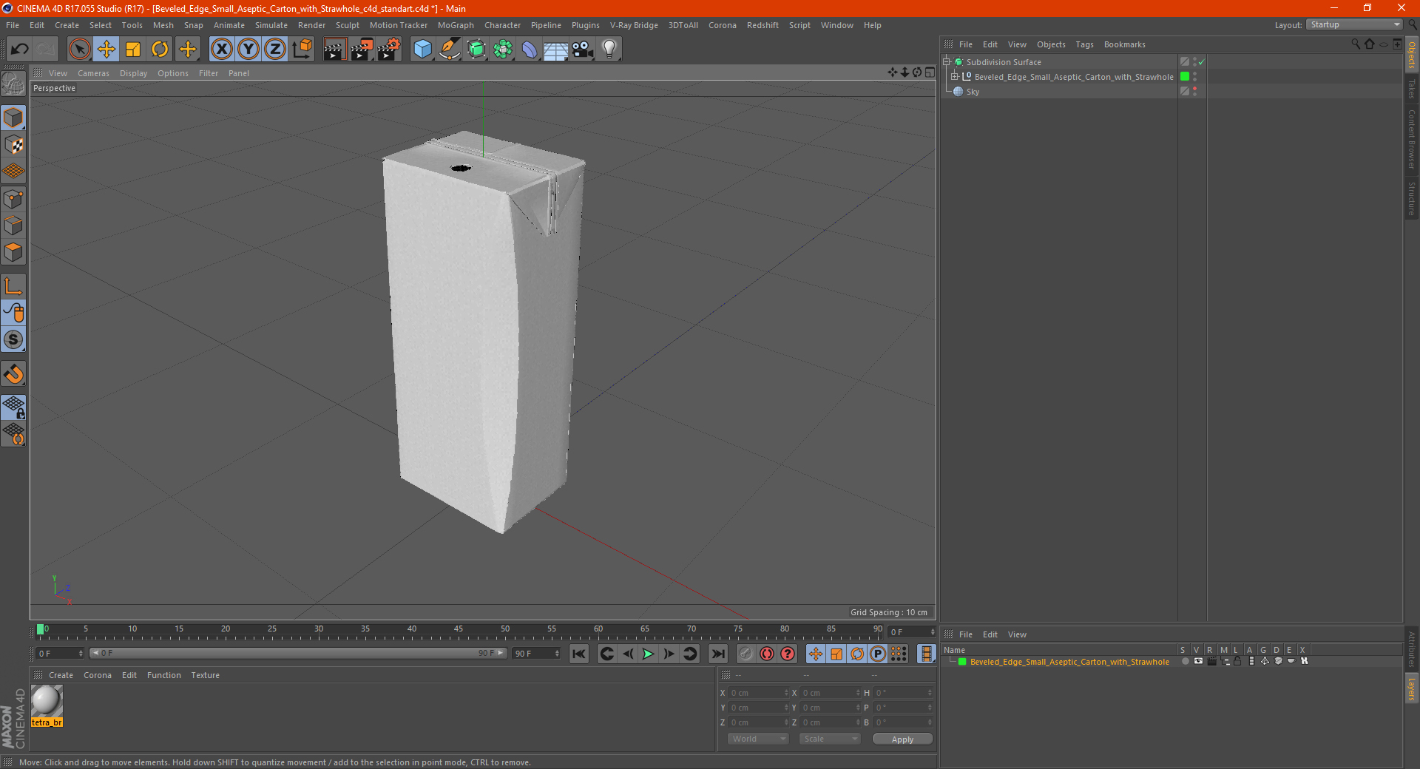Screen dimensions: 1420x769
Task: Switch to Model mode
Action: 13,118
